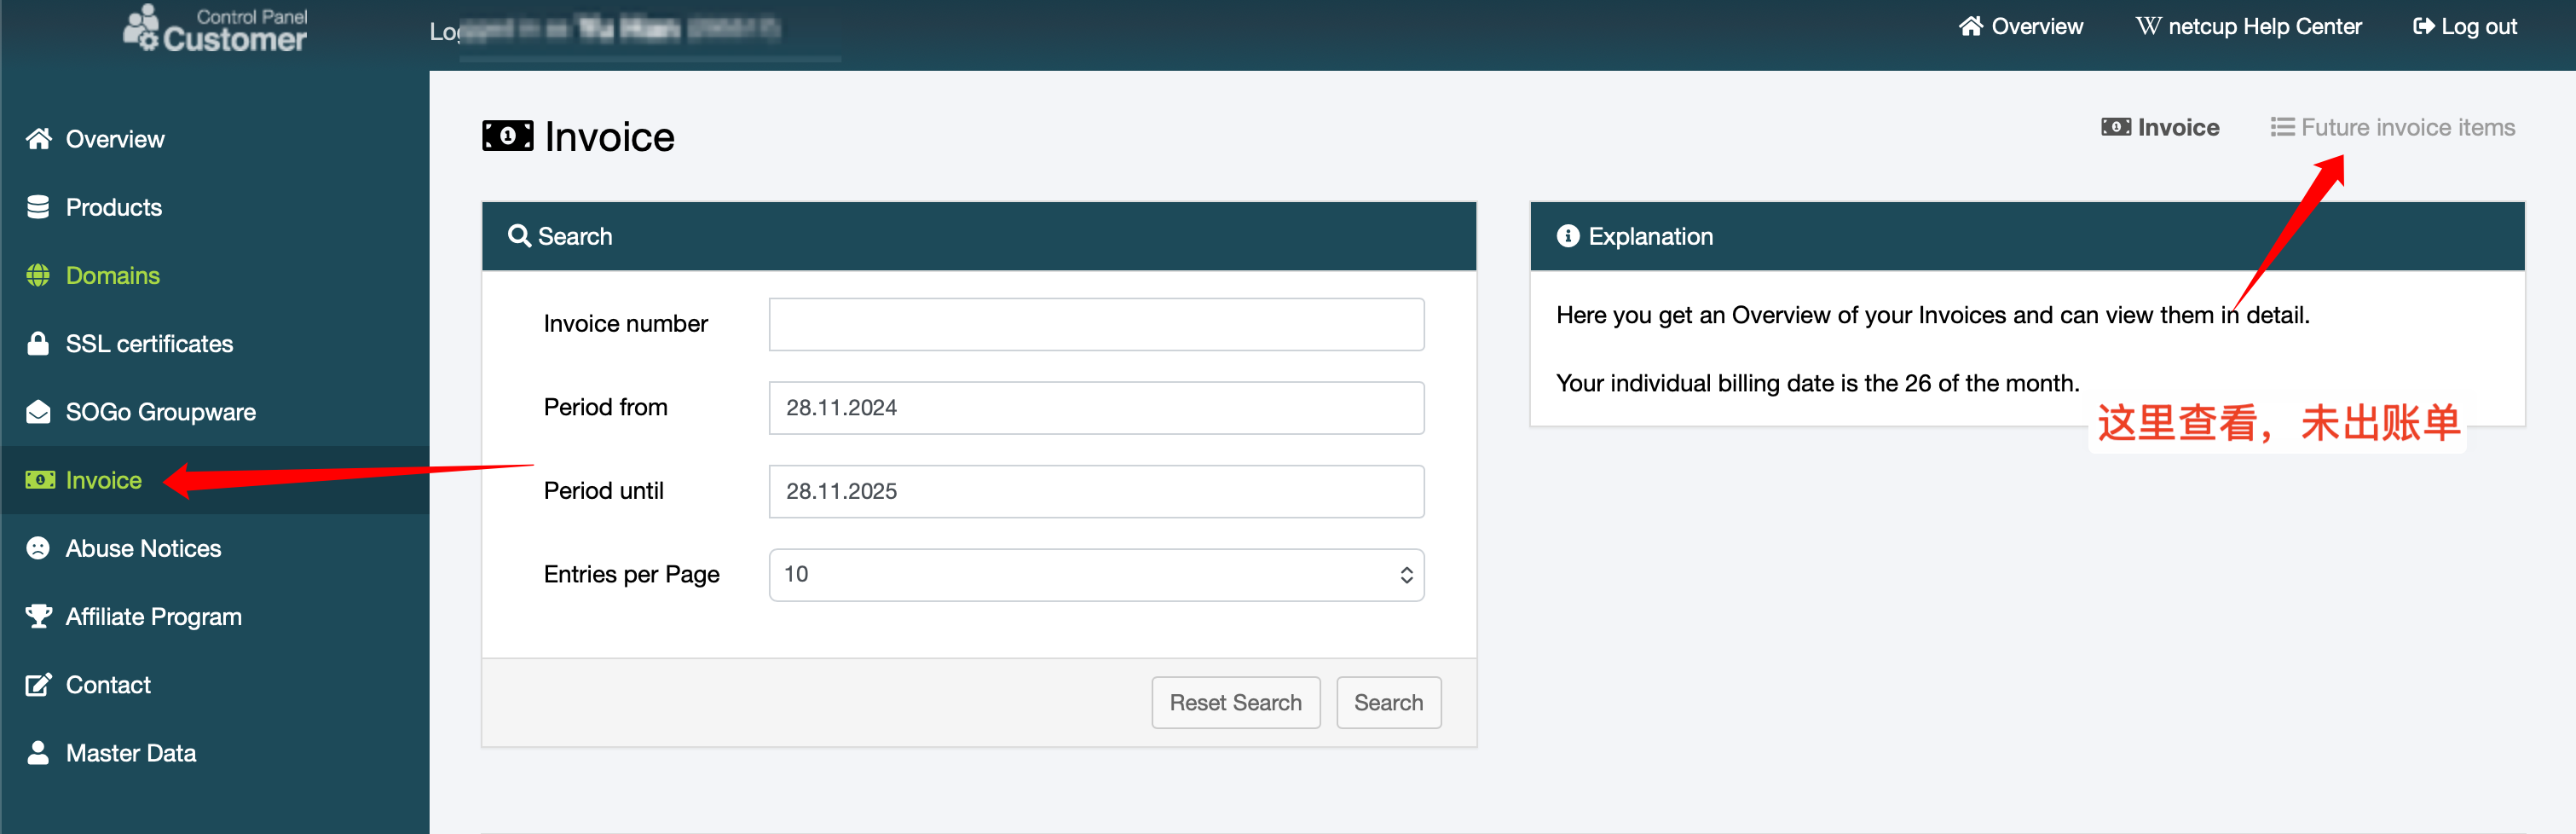Click the Period from date field
Screen dimensions: 2576x834
[1095, 407]
